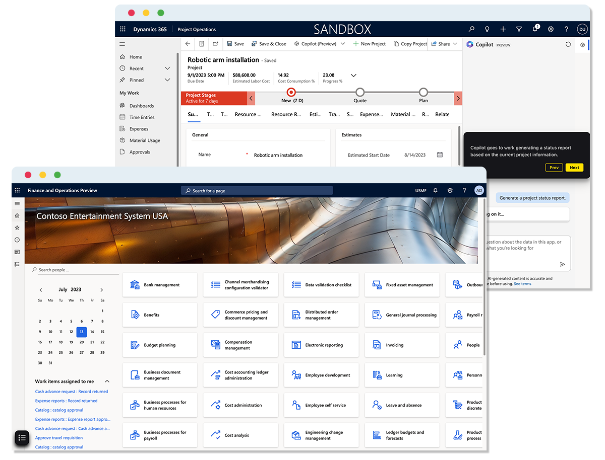Switch to the Esti... tab
605x460 pixels.
click(316, 115)
